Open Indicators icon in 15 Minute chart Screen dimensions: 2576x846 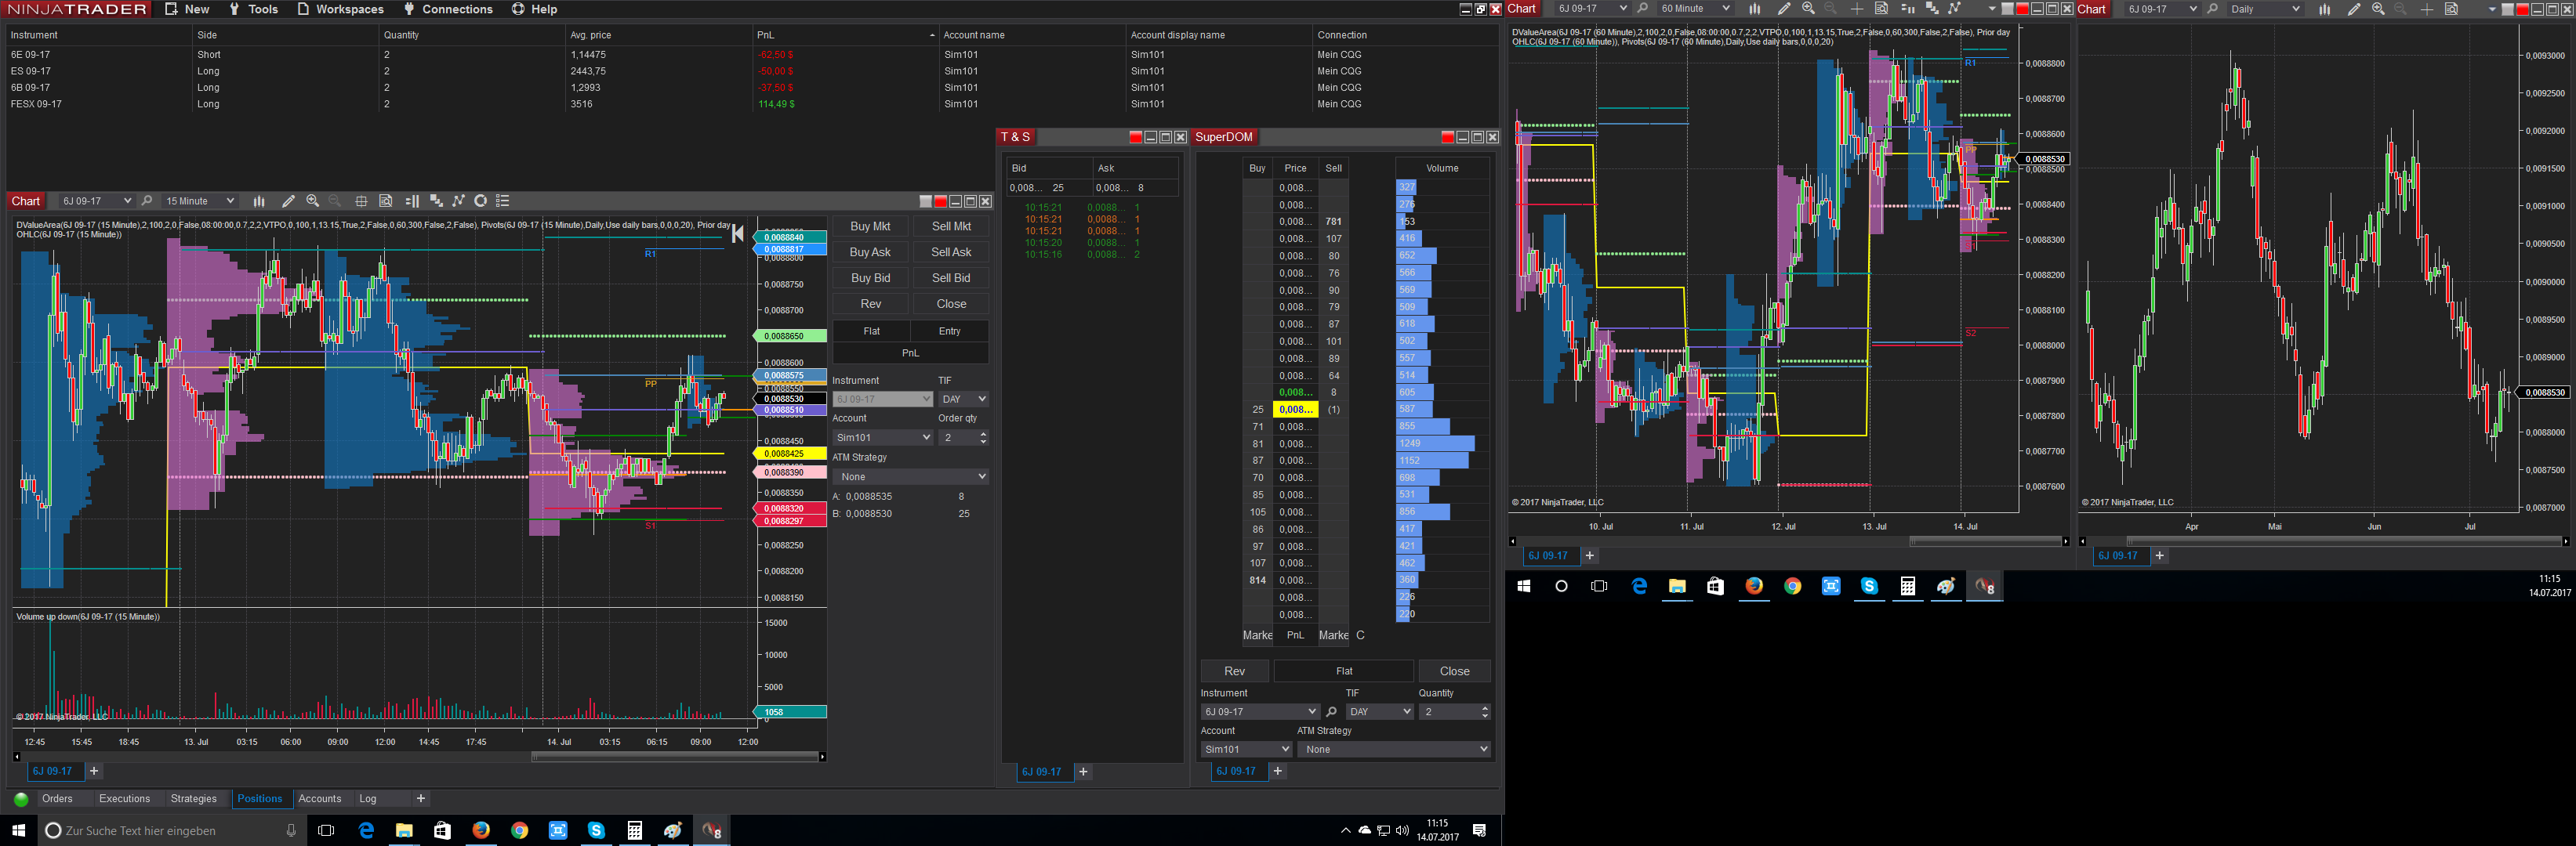coord(436,201)
